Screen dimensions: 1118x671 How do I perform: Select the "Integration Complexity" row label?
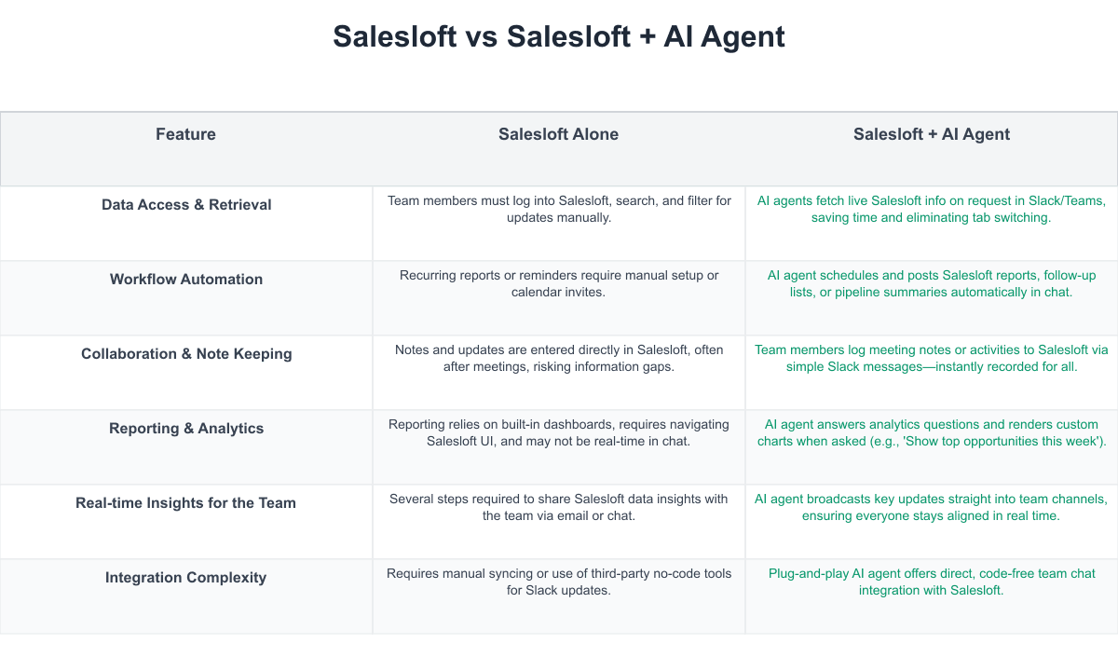pyautogui.click(x=186, y=578)
